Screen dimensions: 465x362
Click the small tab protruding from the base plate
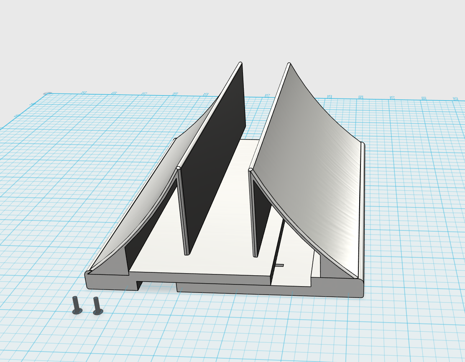[x=279, y=265]
